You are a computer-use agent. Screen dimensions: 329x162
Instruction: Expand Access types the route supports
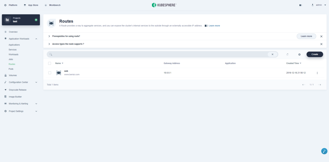tap(49, 44)
